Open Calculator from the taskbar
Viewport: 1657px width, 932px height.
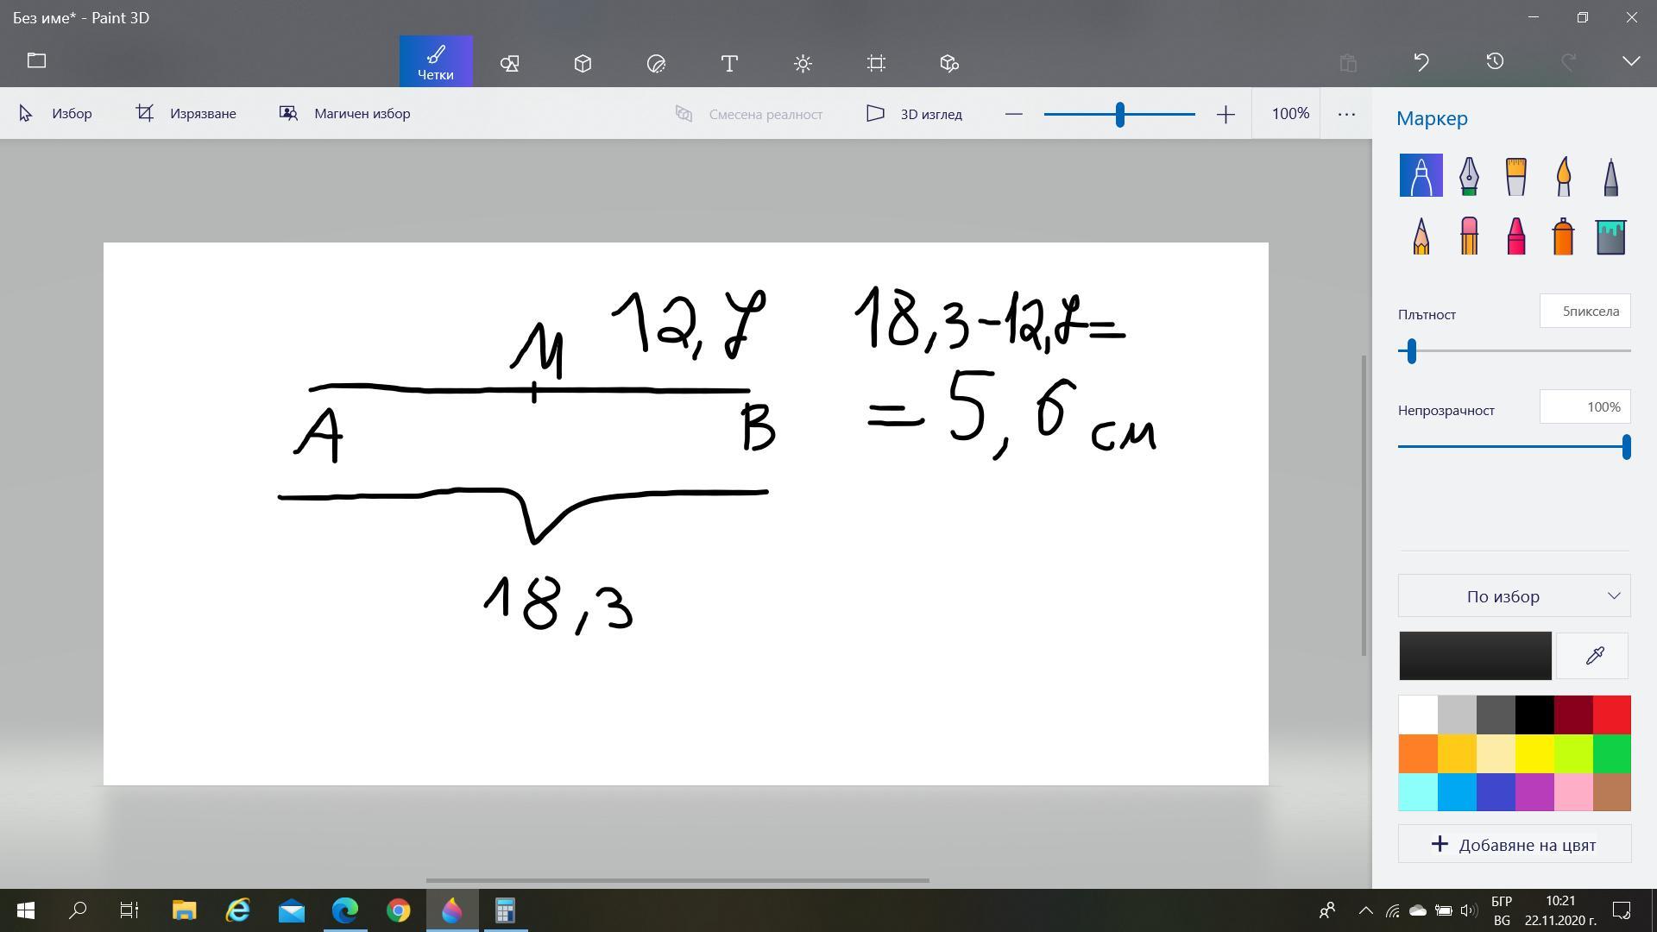505,910
